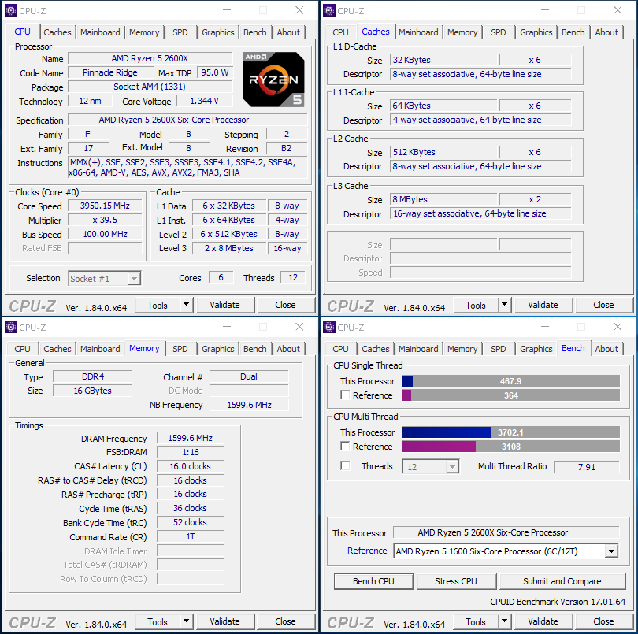Click the FSB:DRAM value 1:16
Screen dimensions: 638x634
[191, 452]
